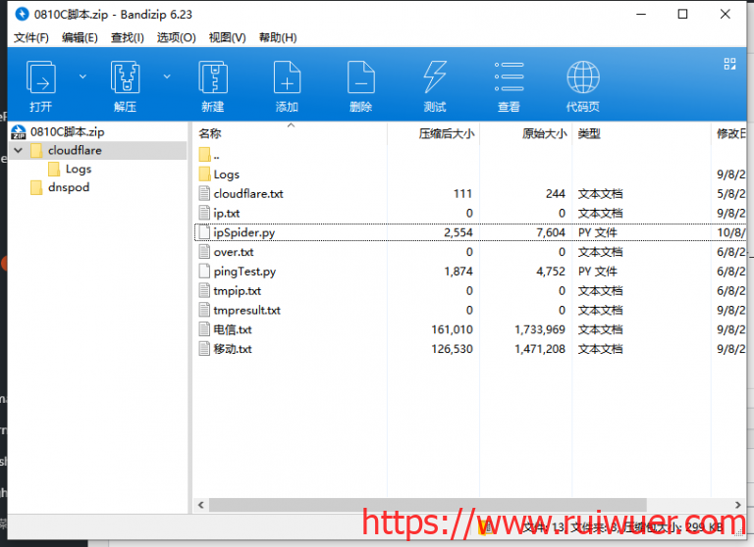Open the 选项(O) menu
This screenshot has height=547, width=754.
(176, 37)
